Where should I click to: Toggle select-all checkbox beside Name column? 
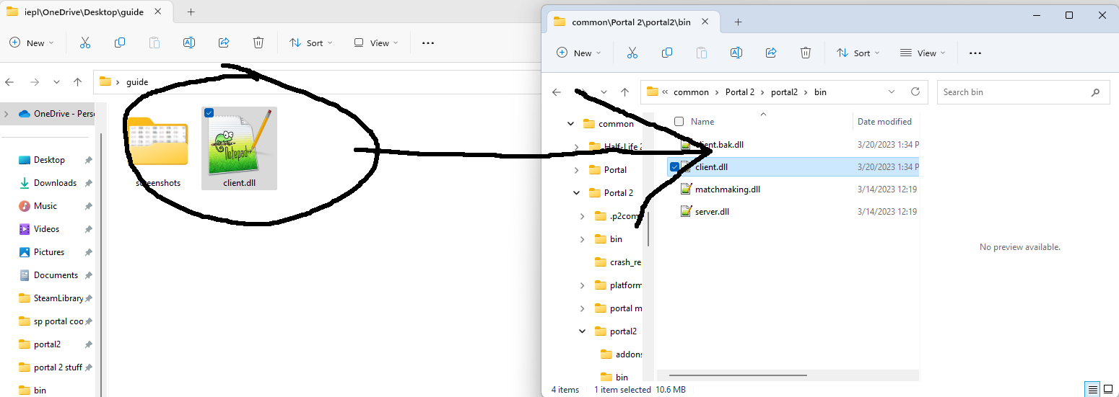[x=679, y=122]
